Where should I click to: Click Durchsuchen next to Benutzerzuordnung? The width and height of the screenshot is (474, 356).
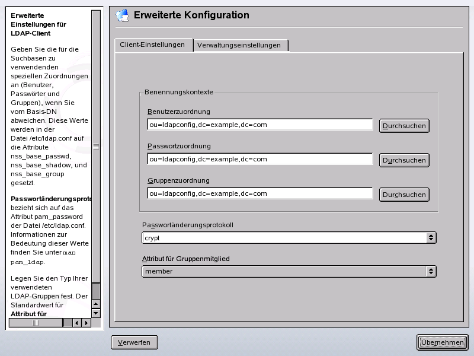(404, 125)
